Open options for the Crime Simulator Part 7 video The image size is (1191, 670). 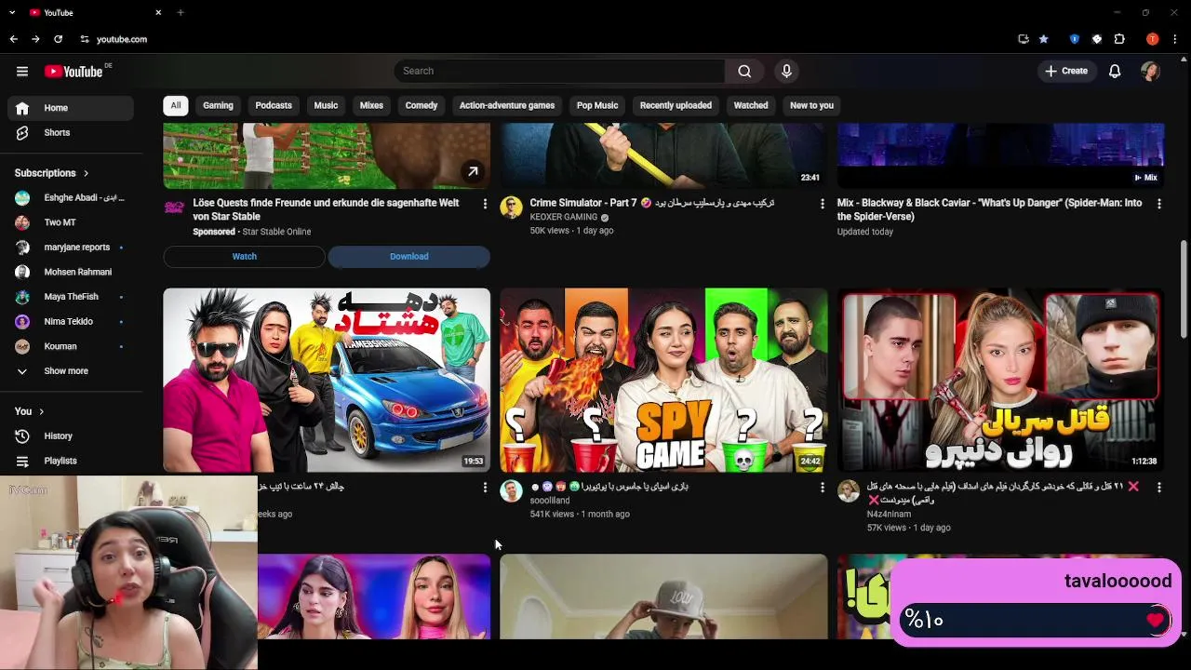click(x=822, y=204)
